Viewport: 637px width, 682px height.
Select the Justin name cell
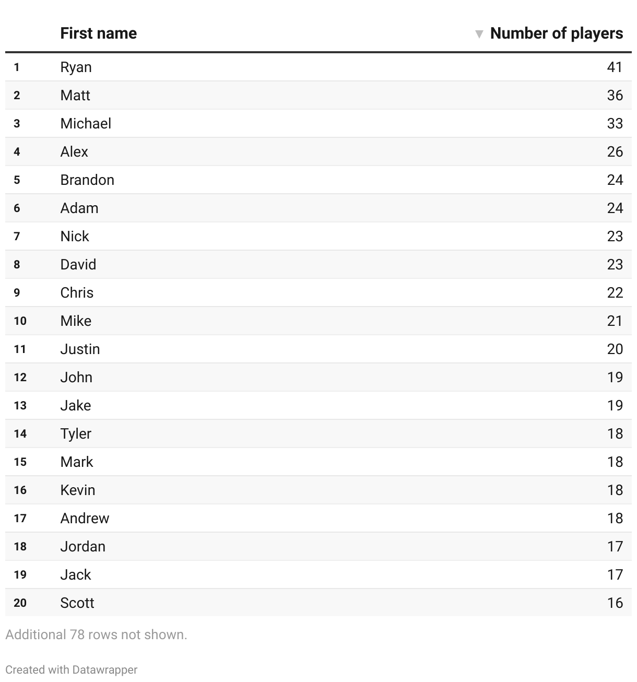click(x=80, y=349)
